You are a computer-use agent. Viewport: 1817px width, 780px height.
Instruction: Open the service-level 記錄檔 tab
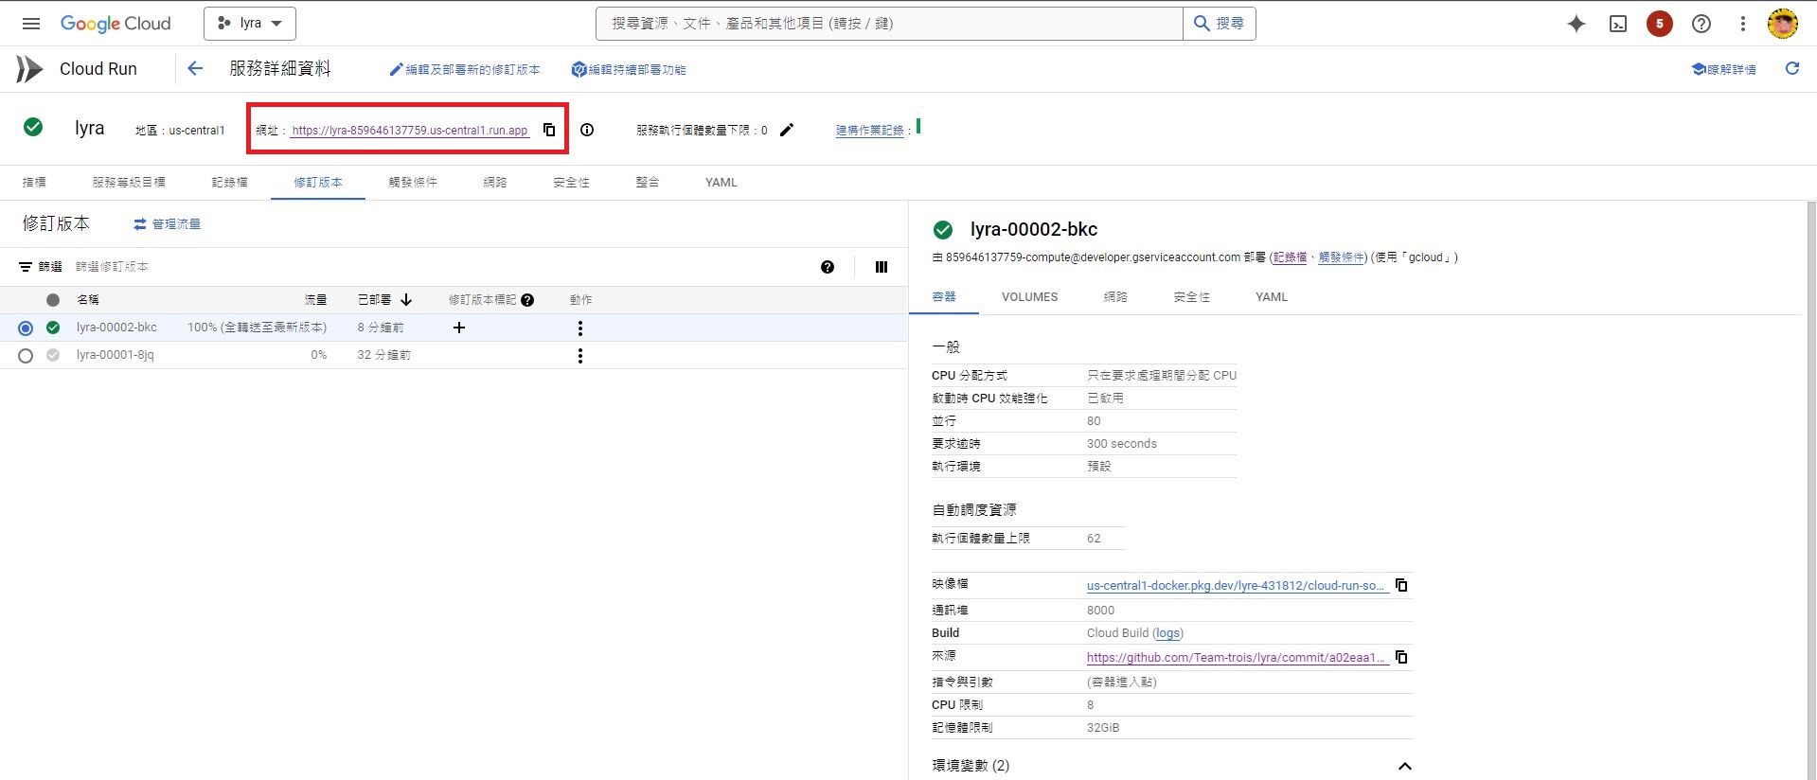coord(230,183)
